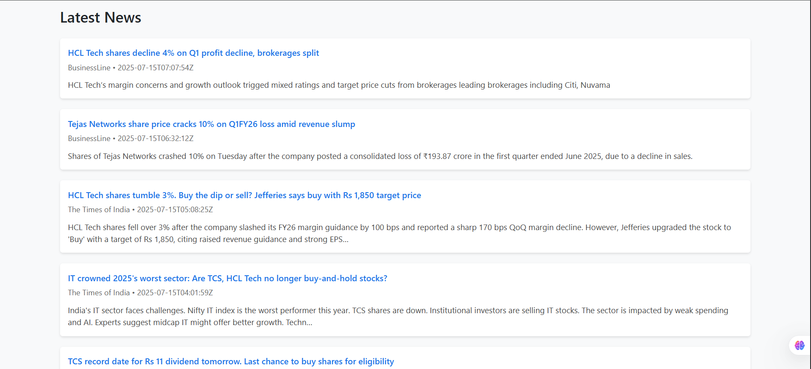Screen dimensions: 811x369
Task: Click The Times of India 2025-07-15T05:08:25Z line
Action: point(140,210)
